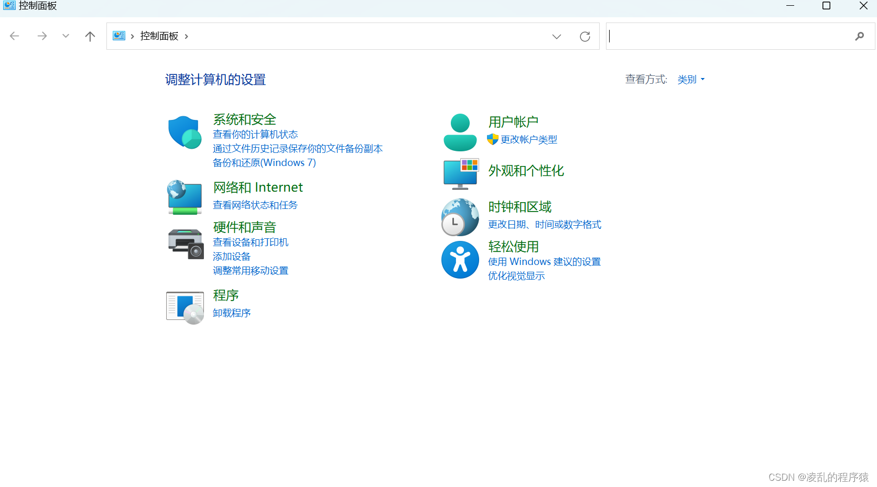The width and height of the screenshot is (877, 487).
Task: Open the 用户帐户 heading link
Action: tap(513, 122)
